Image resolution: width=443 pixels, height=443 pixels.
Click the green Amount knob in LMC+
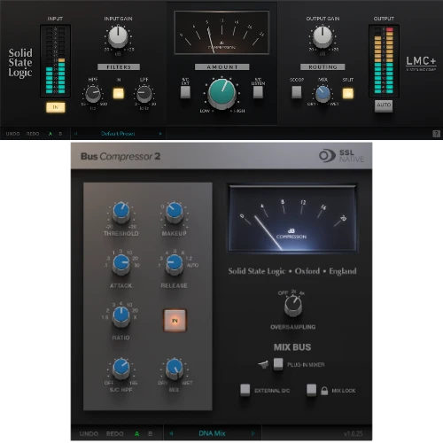(221, 93)
